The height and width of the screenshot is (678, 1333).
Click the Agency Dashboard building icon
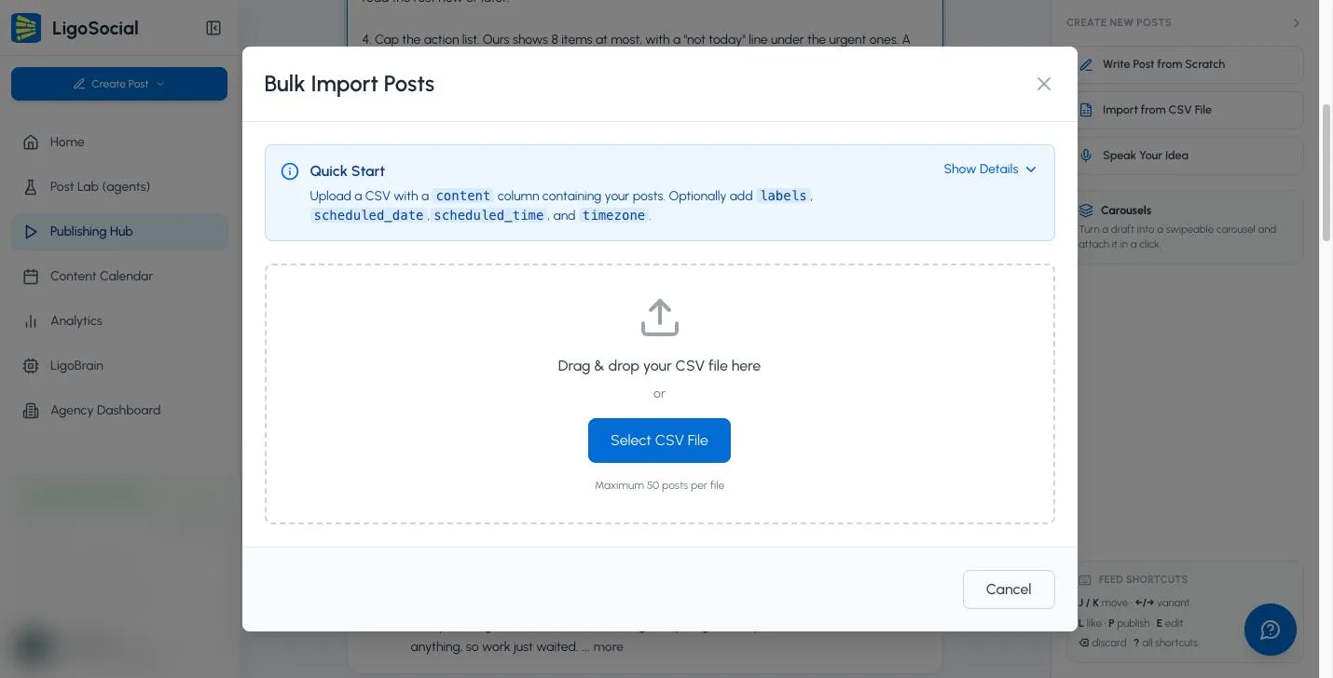point(31,411)
